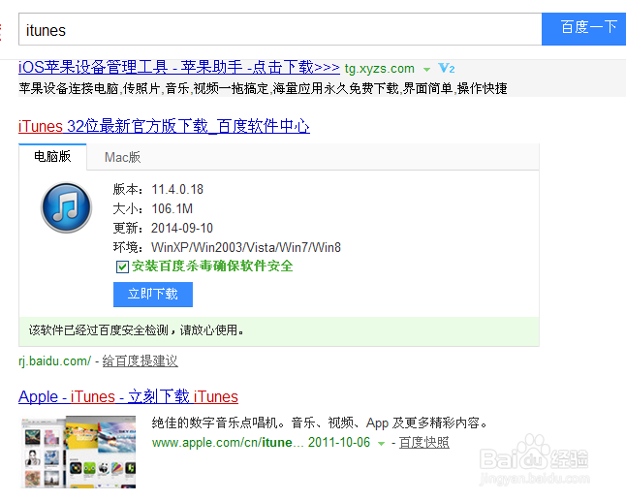This screenshot has width=626, height=501.
Task: Click the tg.xyzs.com green URL
Action: [379, 69]
